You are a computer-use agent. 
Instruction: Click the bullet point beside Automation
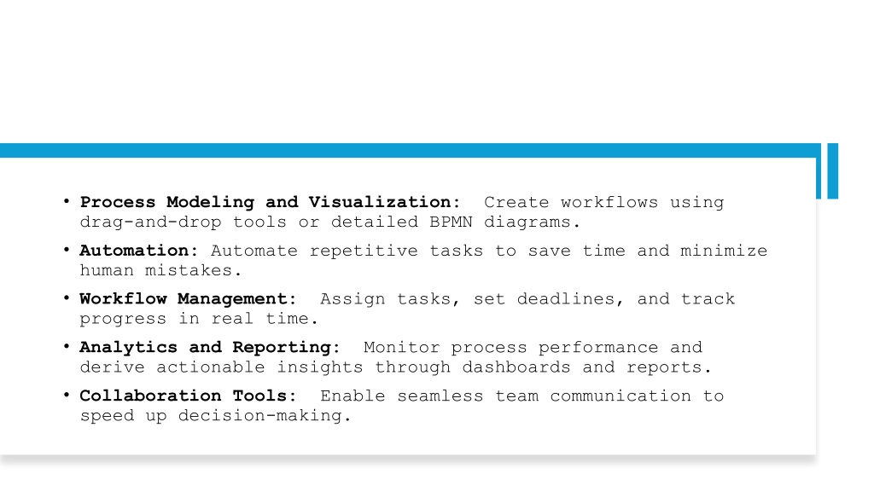point(66,251)
